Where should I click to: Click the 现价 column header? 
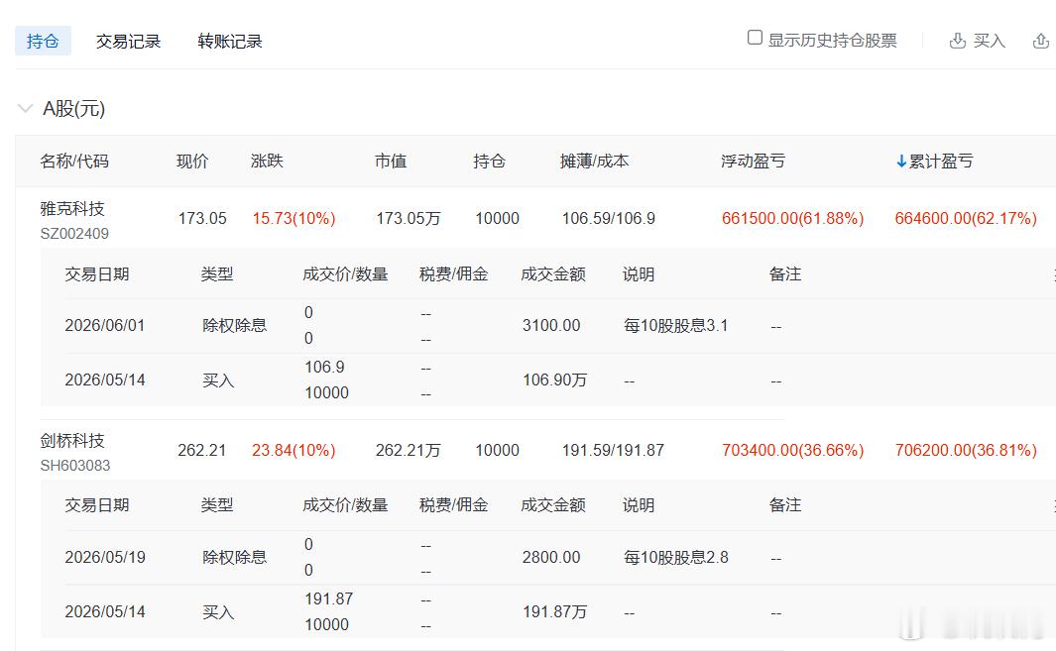pos(192,162)
